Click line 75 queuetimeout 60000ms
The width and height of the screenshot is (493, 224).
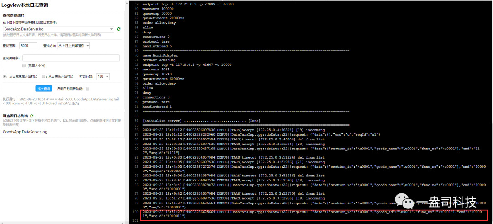[x=163, y=79]
